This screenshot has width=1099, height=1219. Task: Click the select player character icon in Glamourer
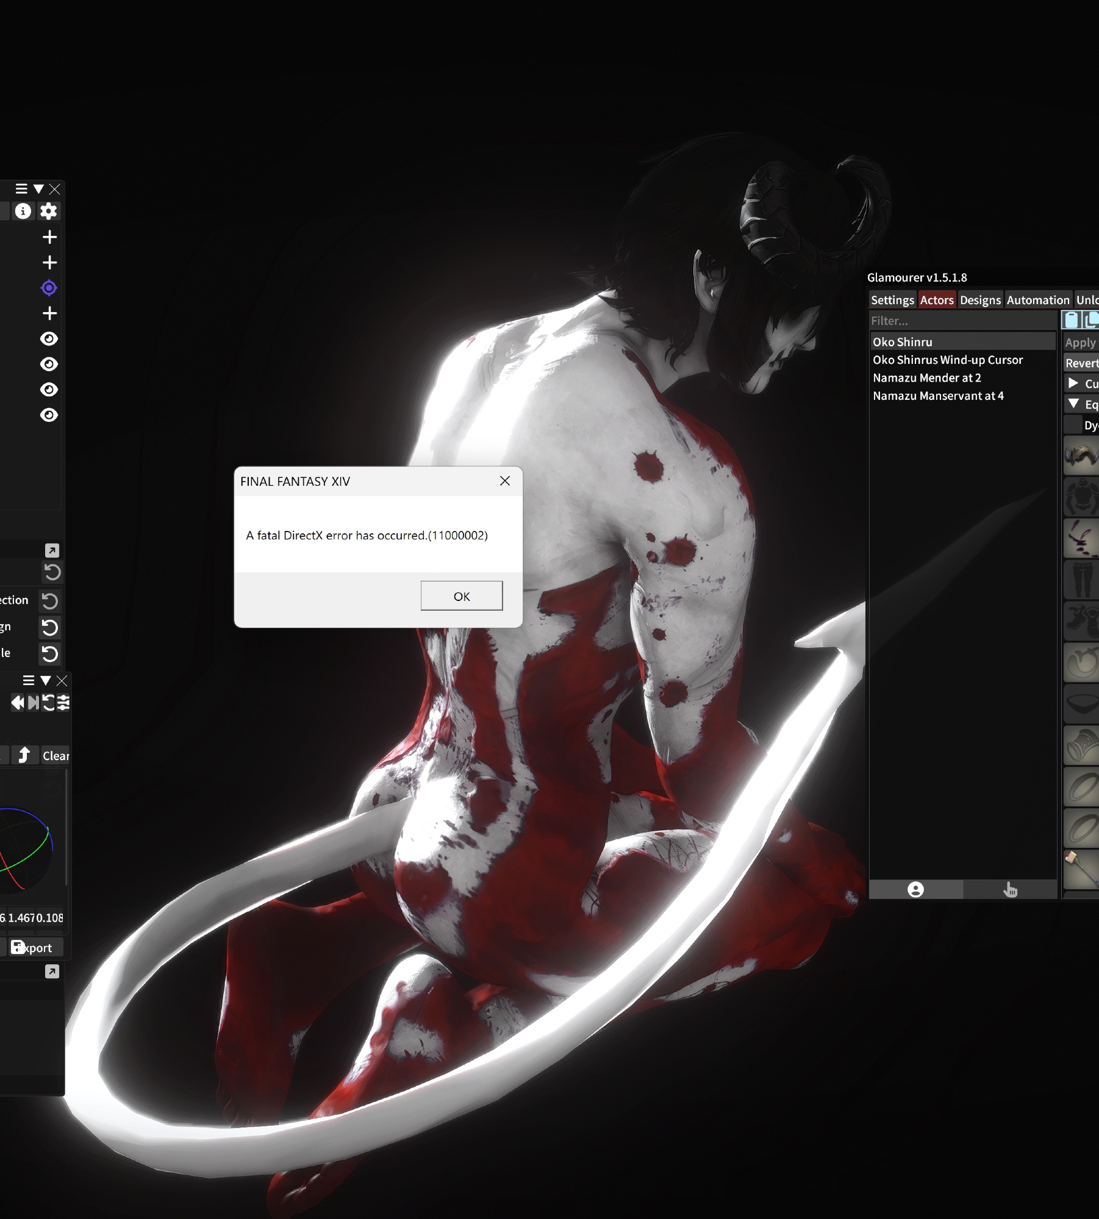pyautogui.click(x=915, y=890)
